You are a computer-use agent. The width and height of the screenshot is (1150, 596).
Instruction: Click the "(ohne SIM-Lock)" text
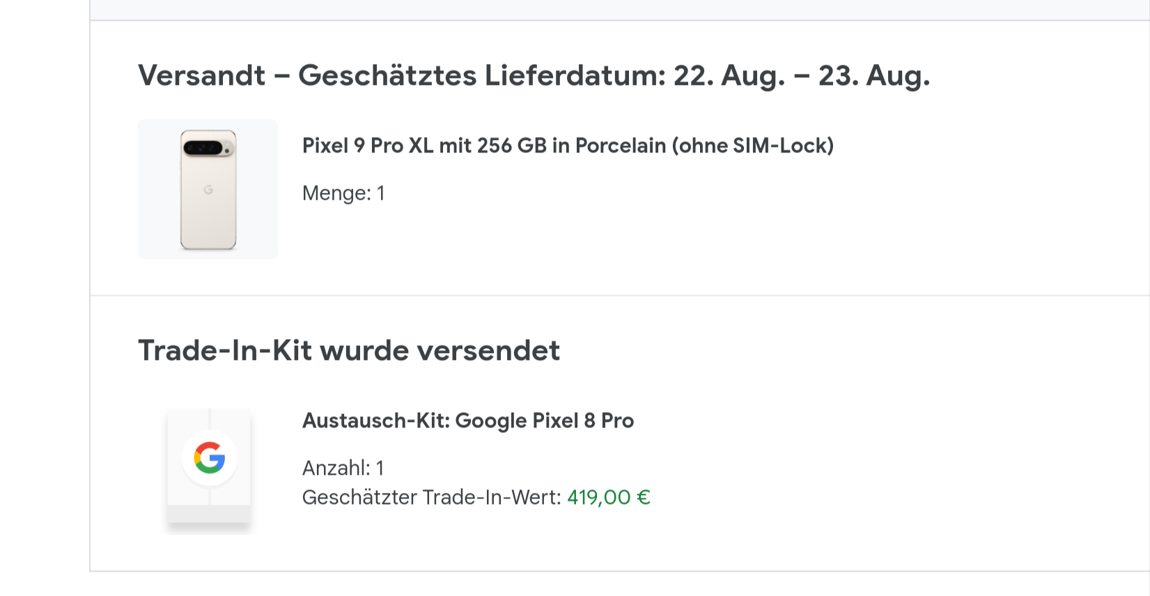coord(752,146)
